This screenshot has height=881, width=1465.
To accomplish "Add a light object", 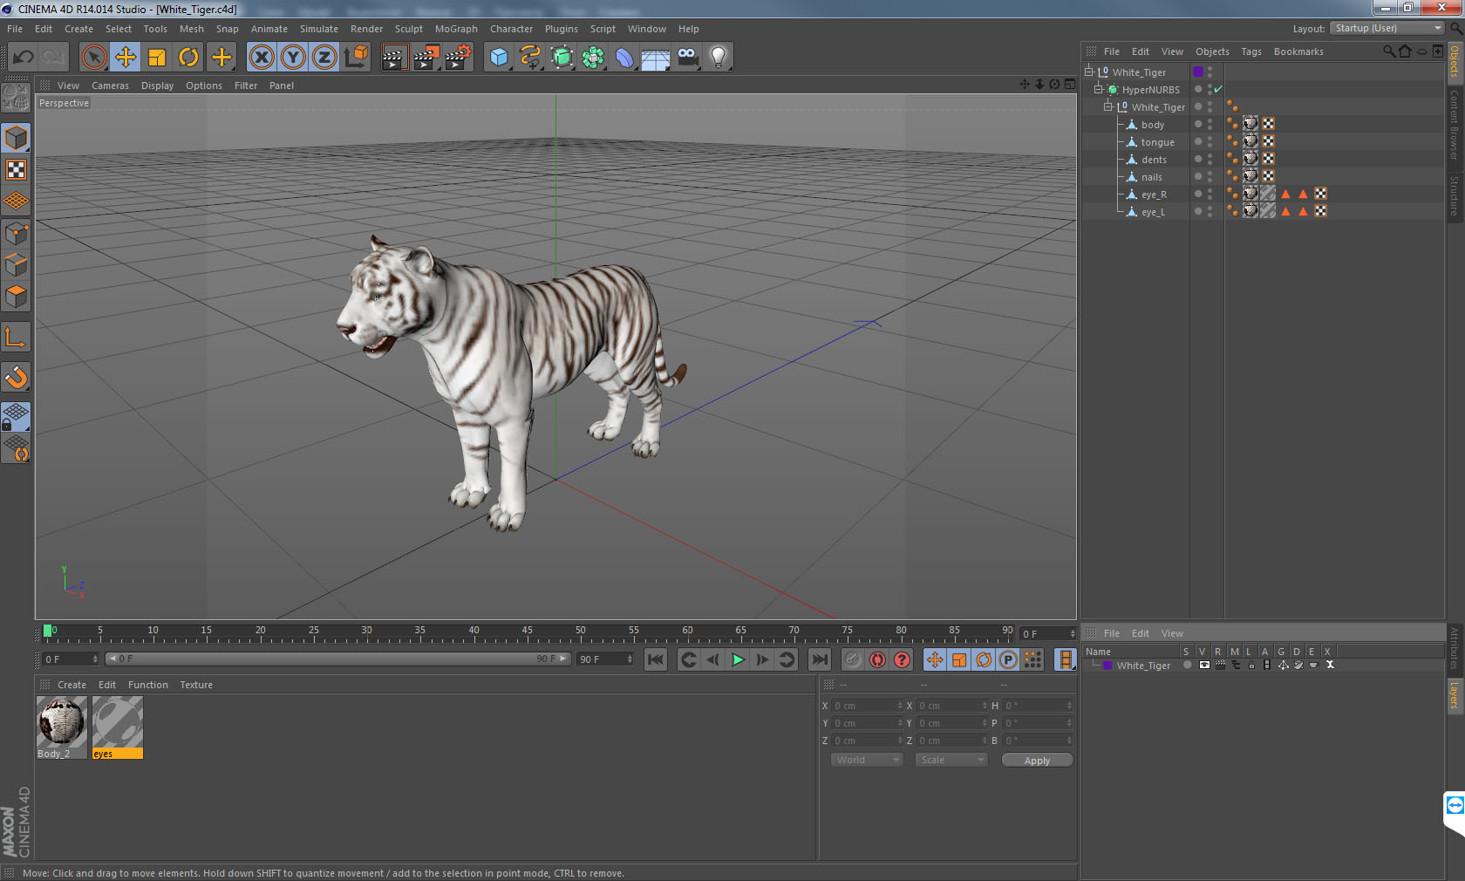I will [719, 58].
